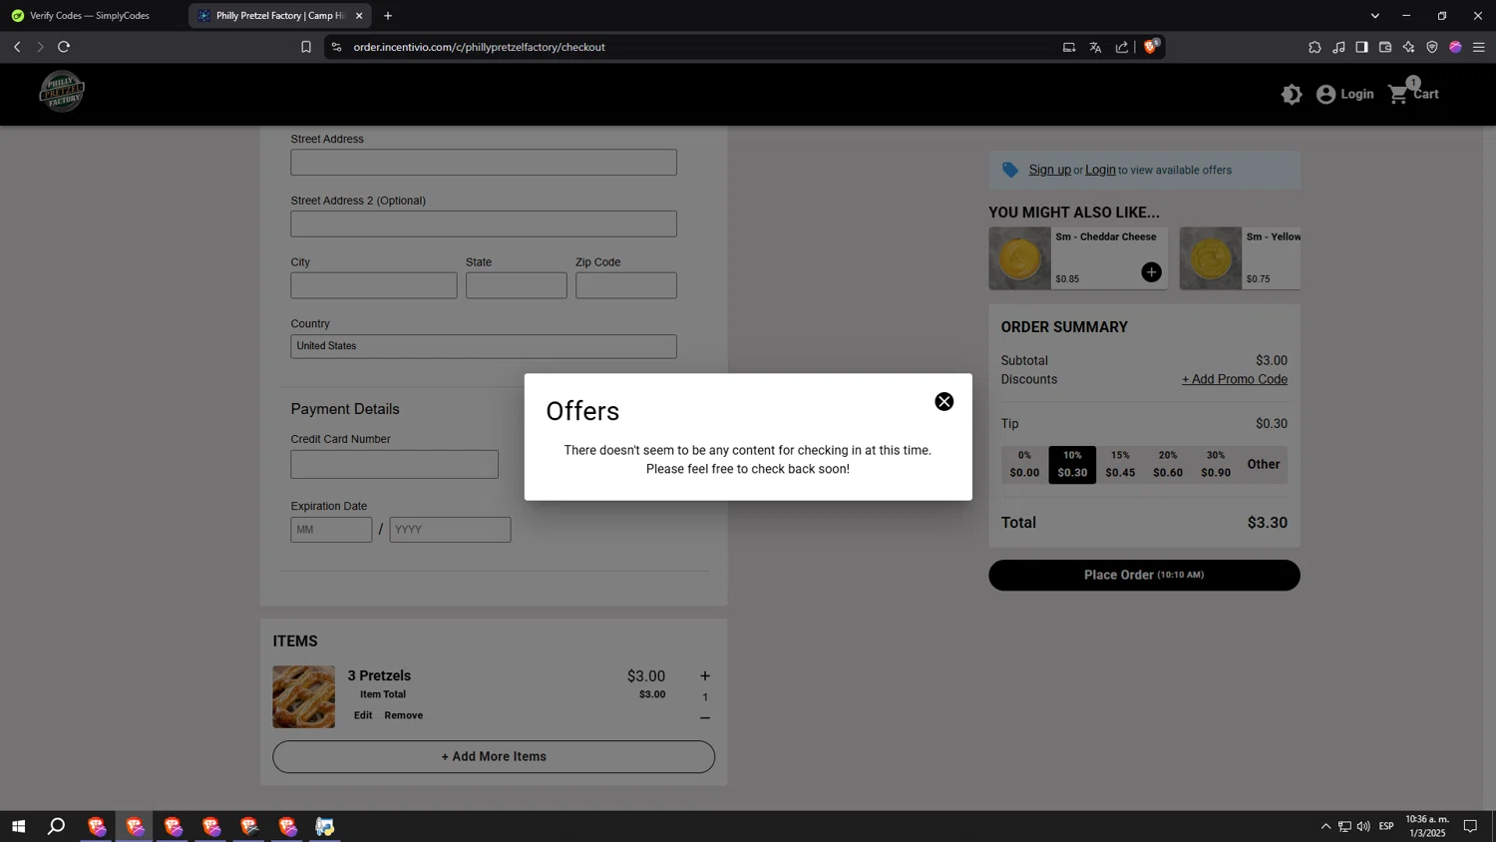
Task: Open the shopping Cart
Action: pos(1413,94)
